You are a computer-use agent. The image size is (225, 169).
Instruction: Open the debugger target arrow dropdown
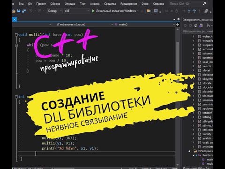(x=138, y=11)
